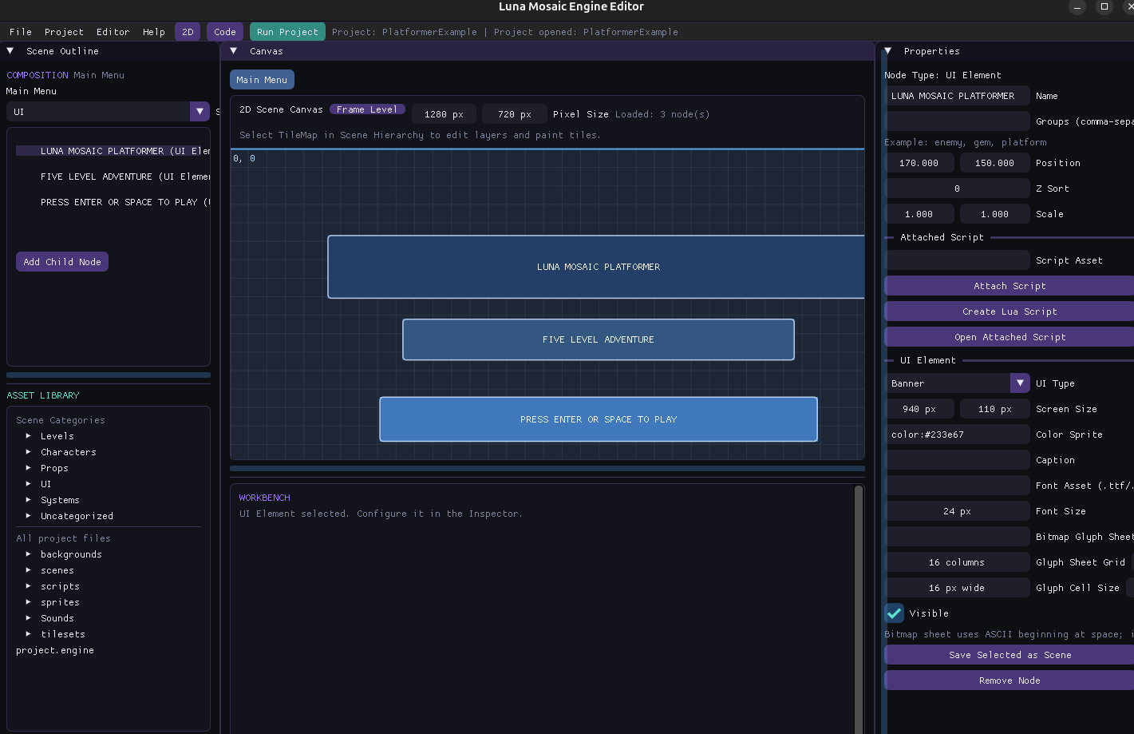Open the Project menu

[64, 32]
